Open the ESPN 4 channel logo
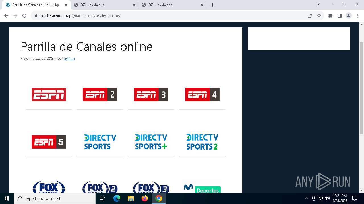 202,95
